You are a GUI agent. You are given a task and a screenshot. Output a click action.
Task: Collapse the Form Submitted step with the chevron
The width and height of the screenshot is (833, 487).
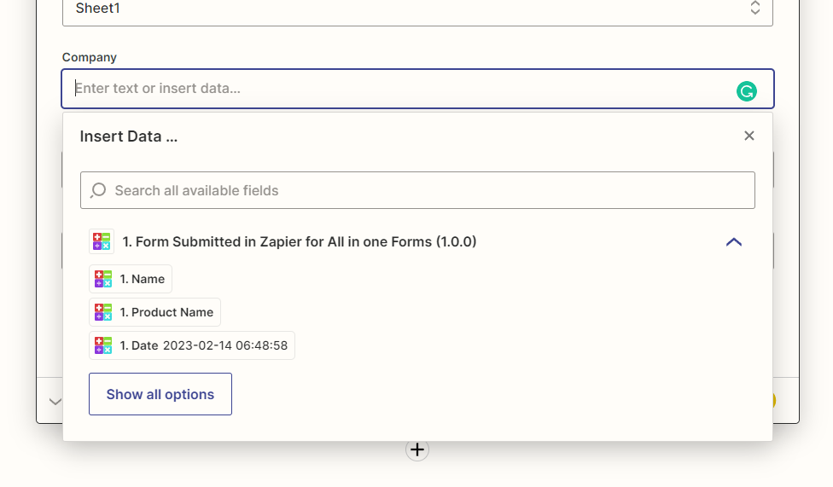click(734, 242)
